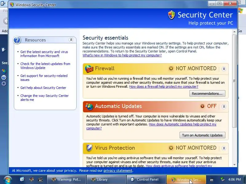Collapse the Virus Protection section
This screenshot has height=184, width=246.
click(224, 148)
